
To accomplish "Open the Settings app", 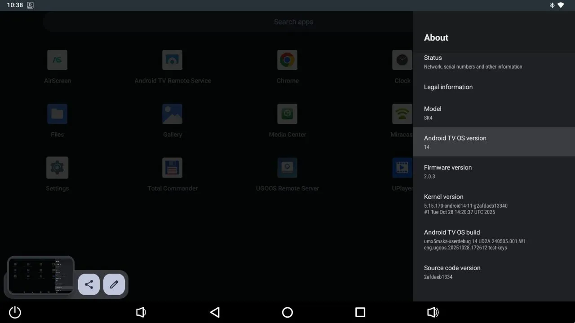I will coord(57,174).
